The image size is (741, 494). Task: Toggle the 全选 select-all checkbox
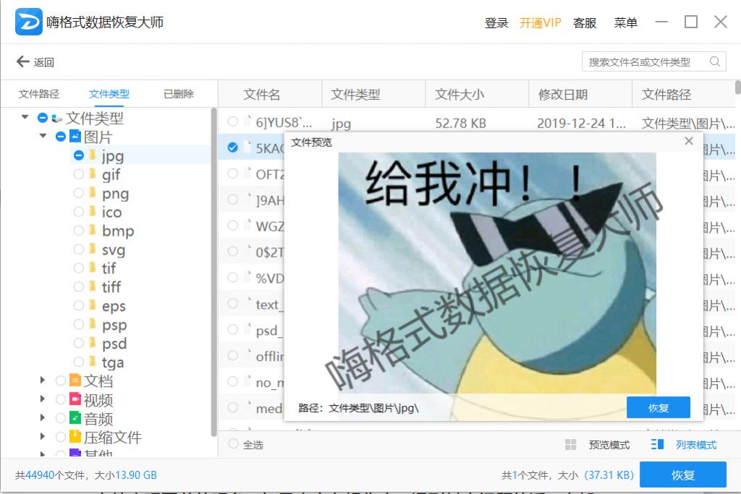[x=233, y=443]
